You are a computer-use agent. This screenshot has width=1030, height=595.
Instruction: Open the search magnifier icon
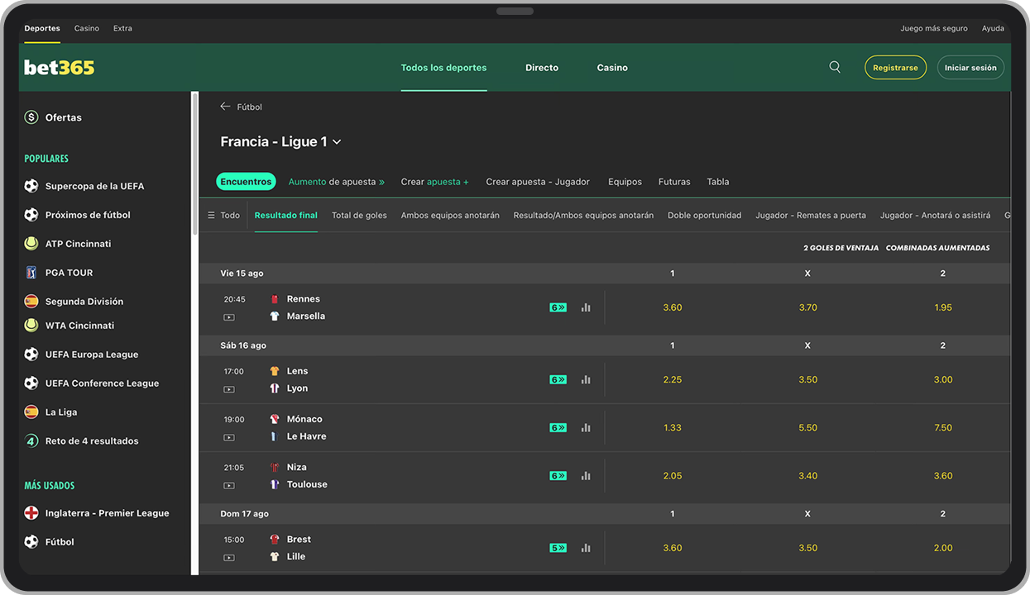pos(835,67)
